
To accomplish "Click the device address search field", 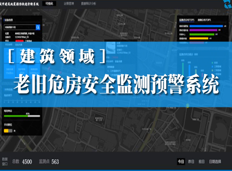I will pos(20,27).
